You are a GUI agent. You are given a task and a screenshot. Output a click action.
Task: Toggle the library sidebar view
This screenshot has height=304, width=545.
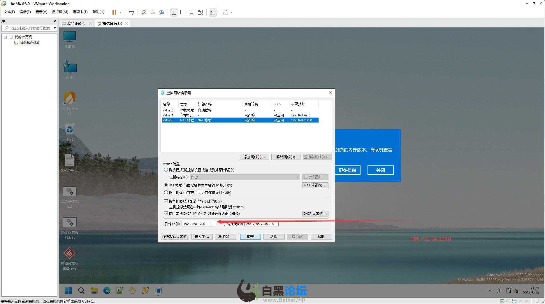pyautogui.click(x=174, y=12)
